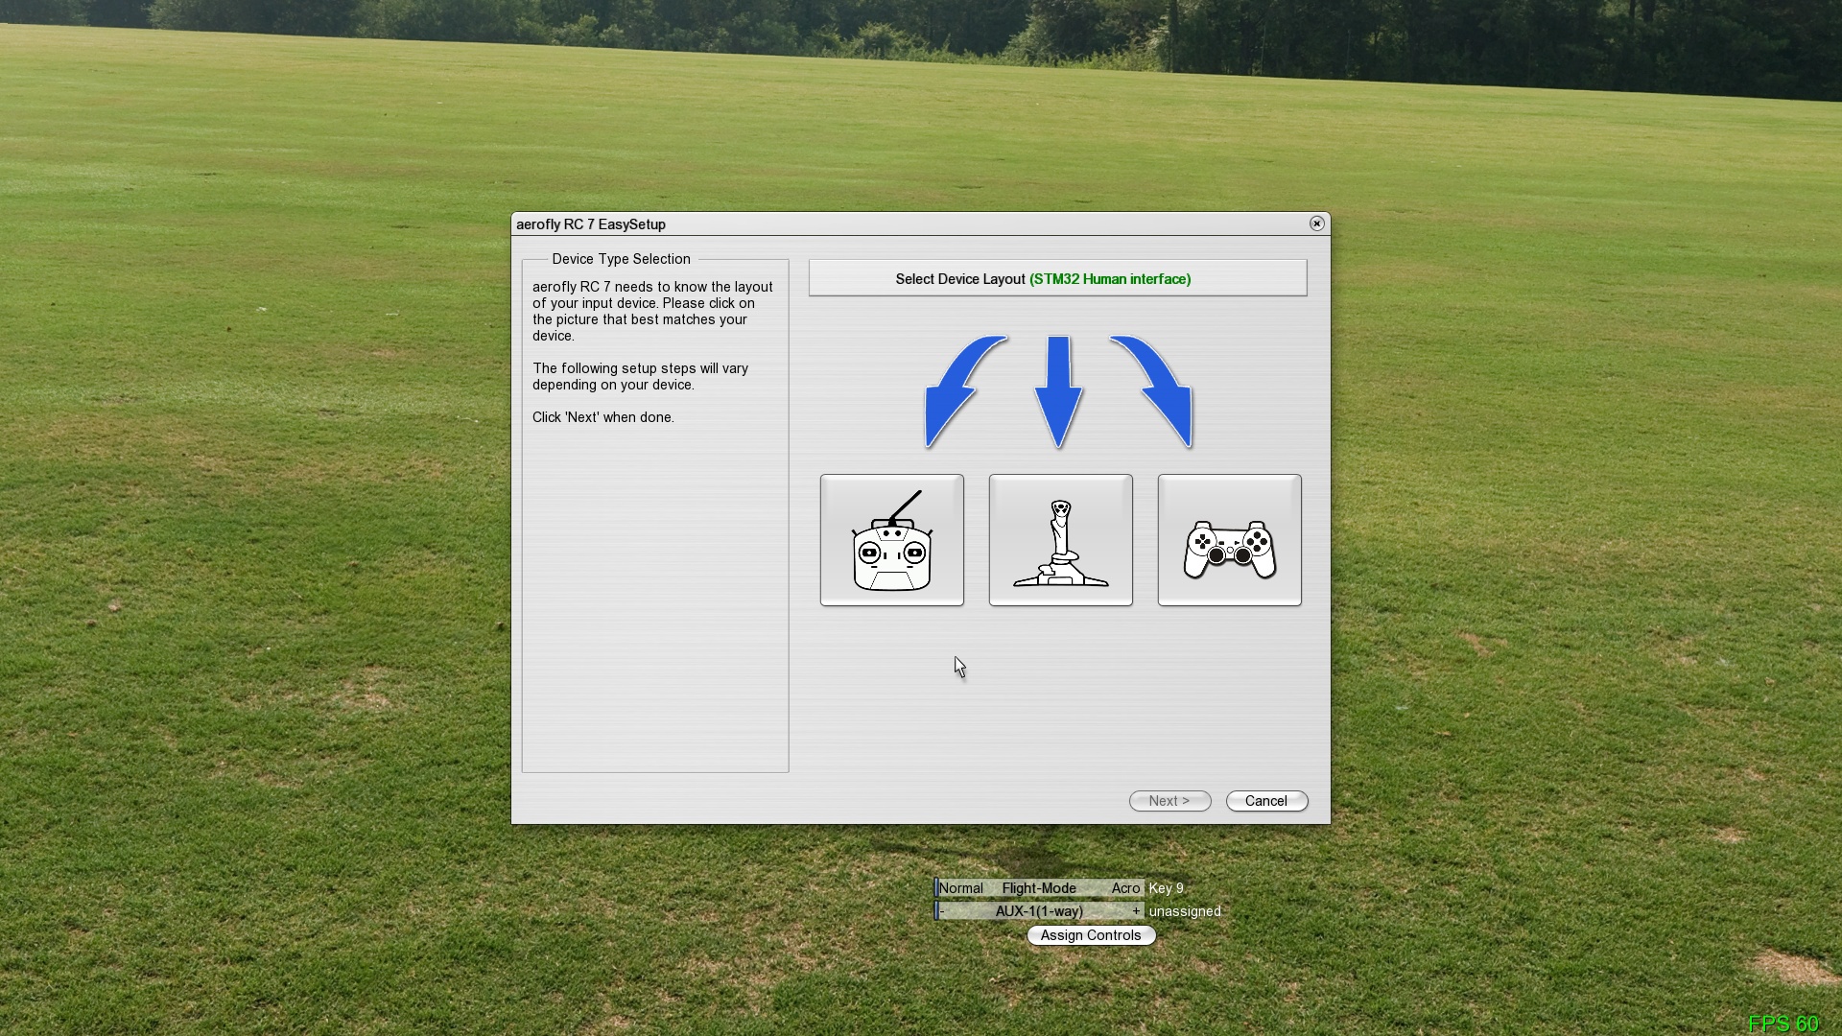Click the Device Type Selection panel label

tap(621, 258)
